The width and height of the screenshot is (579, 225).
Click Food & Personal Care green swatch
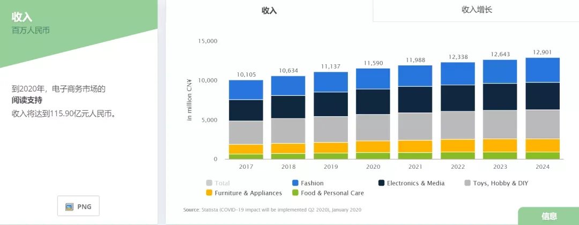tap(295, 192)
